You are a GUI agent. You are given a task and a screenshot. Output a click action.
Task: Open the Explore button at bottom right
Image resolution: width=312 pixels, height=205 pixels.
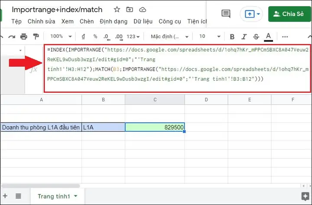pos(305,196)
